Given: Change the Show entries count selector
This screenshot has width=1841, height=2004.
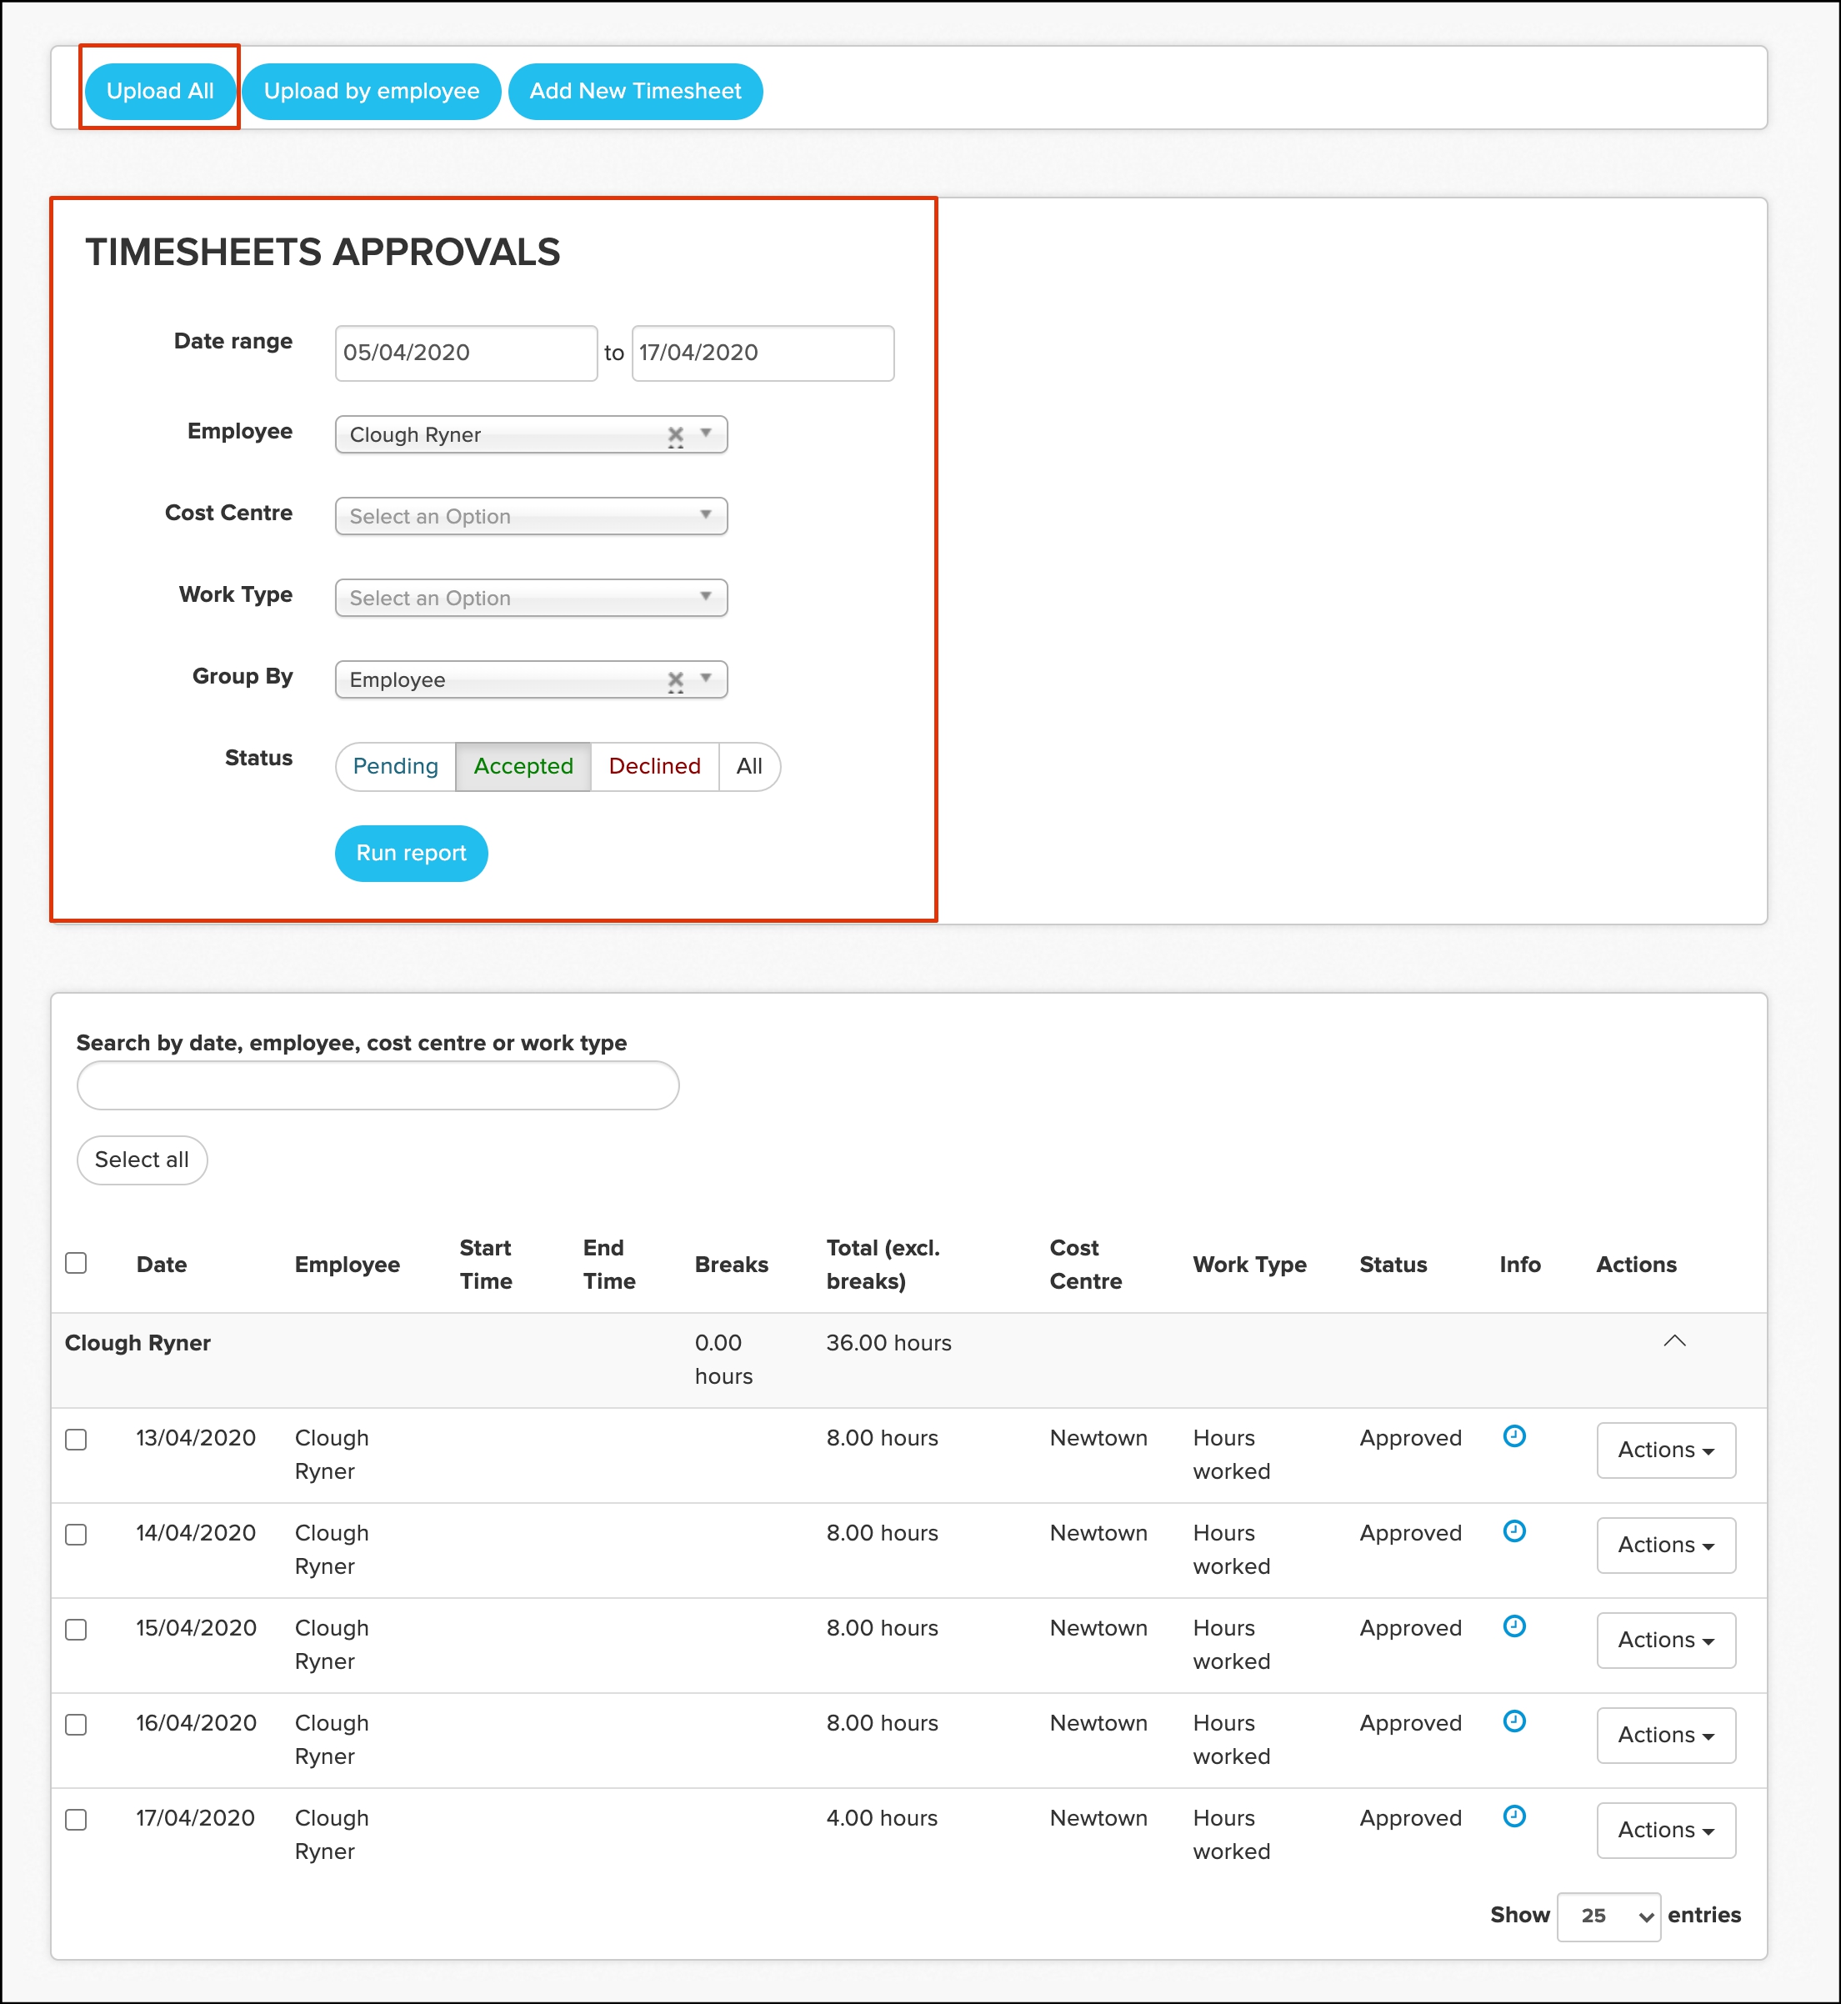Looking at the screenshot, I should 1608,1916.
